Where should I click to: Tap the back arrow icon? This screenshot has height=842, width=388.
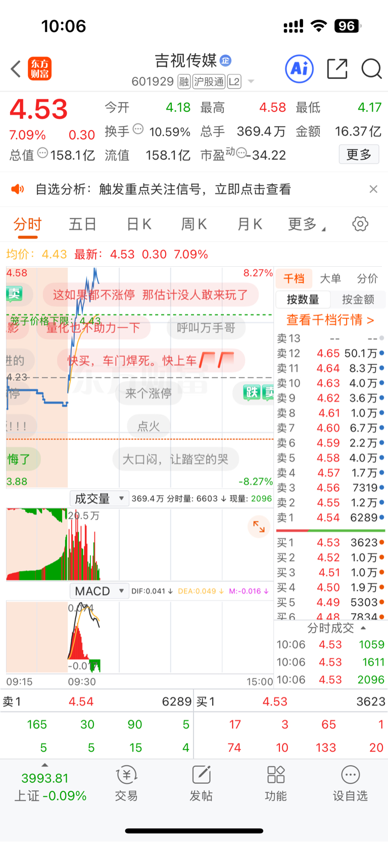tap(16, 69)
